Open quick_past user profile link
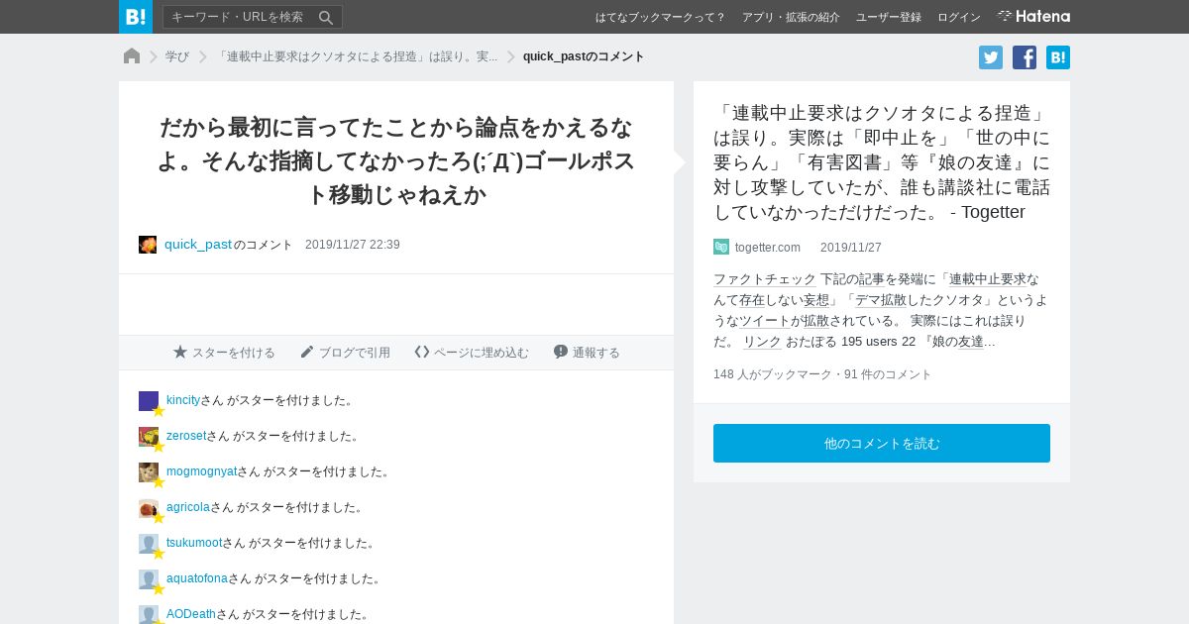Viewport: 1189px width, 624px height. pos(198,244)
